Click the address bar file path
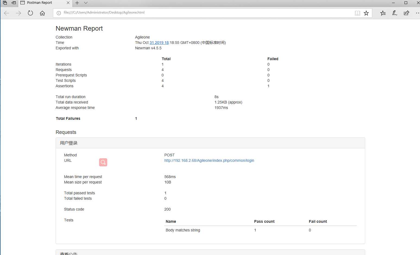Screen dimensions: 420x255 (x=104, y=12)
